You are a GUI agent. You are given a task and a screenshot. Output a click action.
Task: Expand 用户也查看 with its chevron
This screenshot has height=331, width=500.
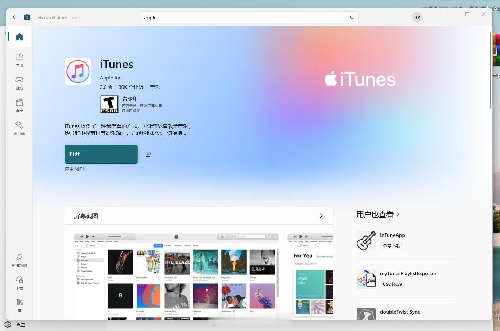pyautogui.click(x=398, y=214)
